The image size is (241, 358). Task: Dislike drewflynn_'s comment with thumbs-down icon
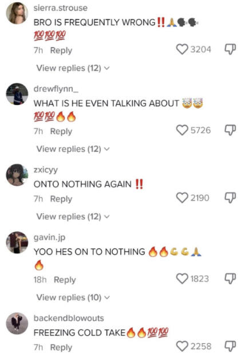pos(230,130)
